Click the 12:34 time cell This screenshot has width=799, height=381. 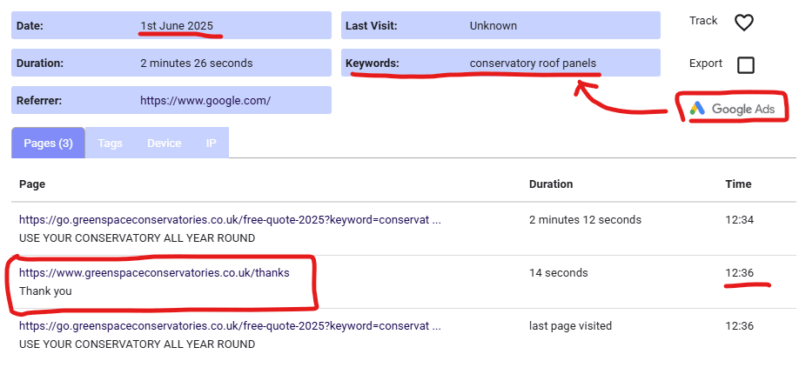(740, 220)
